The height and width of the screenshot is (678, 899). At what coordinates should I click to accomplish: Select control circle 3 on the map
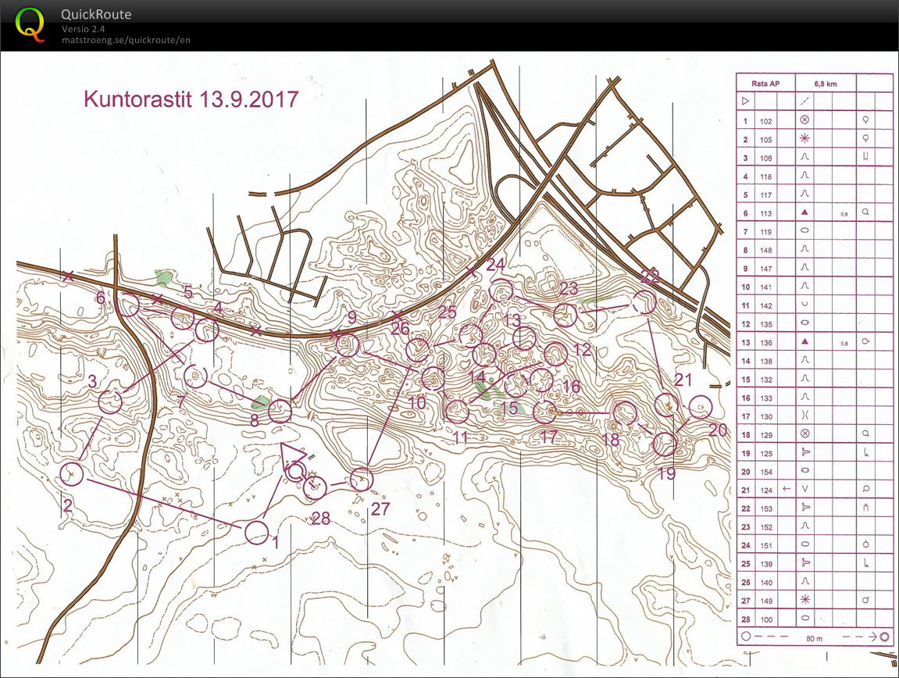pos(112,401)
